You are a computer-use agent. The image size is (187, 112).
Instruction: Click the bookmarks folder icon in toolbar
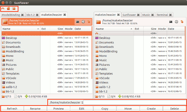[14, 8]
